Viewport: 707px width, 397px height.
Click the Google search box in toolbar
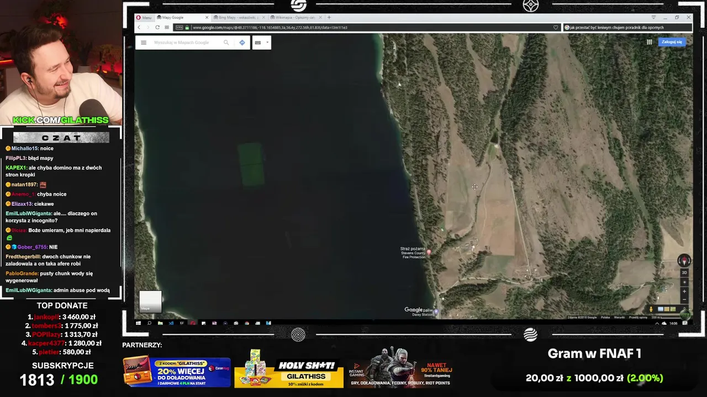pyautogui.click(x=627, y=28)
